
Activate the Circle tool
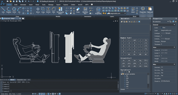[14, 10]
